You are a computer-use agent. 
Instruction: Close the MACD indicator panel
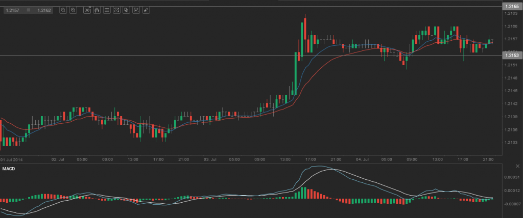coord(517,166)
